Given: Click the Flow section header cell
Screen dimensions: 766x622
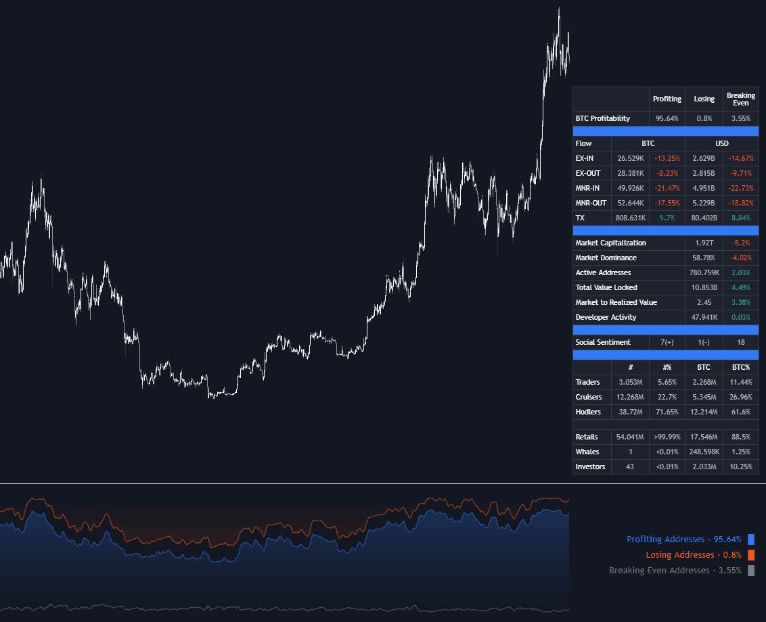Looking at the screenshot, I should 583,143.
